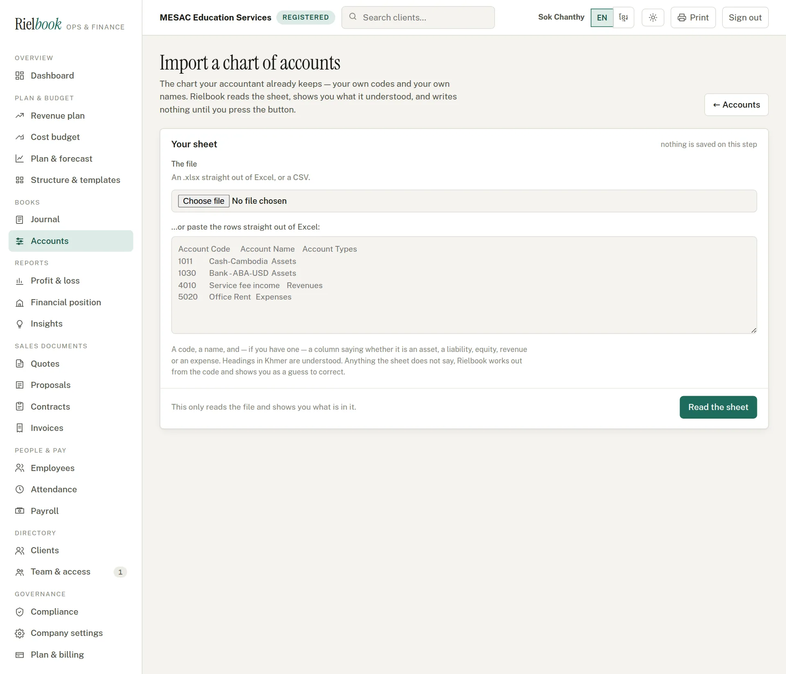Click the Structure & templates icon
This screenshot has height=674, width=786.
click(20, 180)
